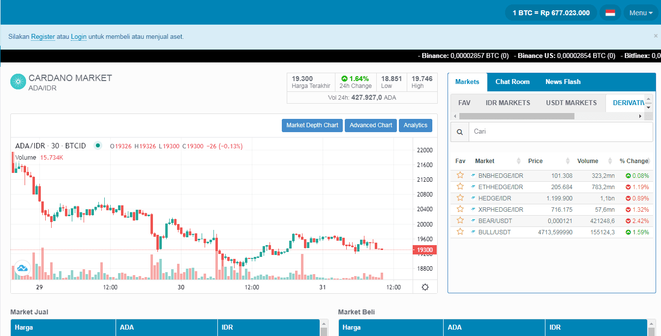The image size is (661, 336).
Task: Open the USDT MARKETS tab
Action: (571, 103)
